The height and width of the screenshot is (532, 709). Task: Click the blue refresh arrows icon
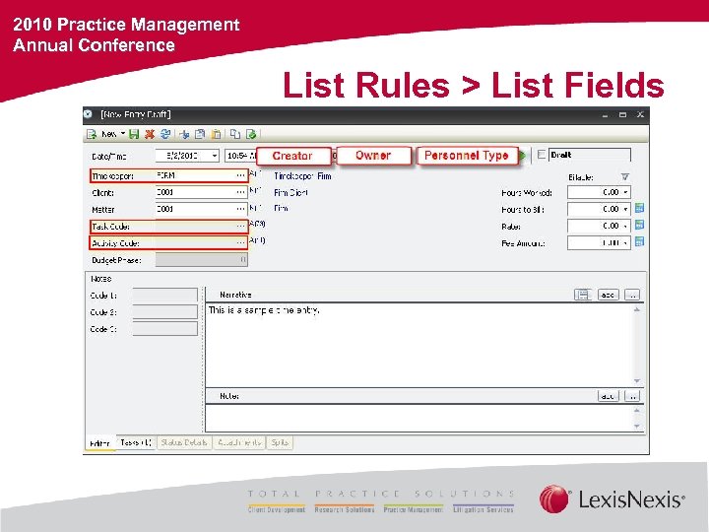coord(165,134)
